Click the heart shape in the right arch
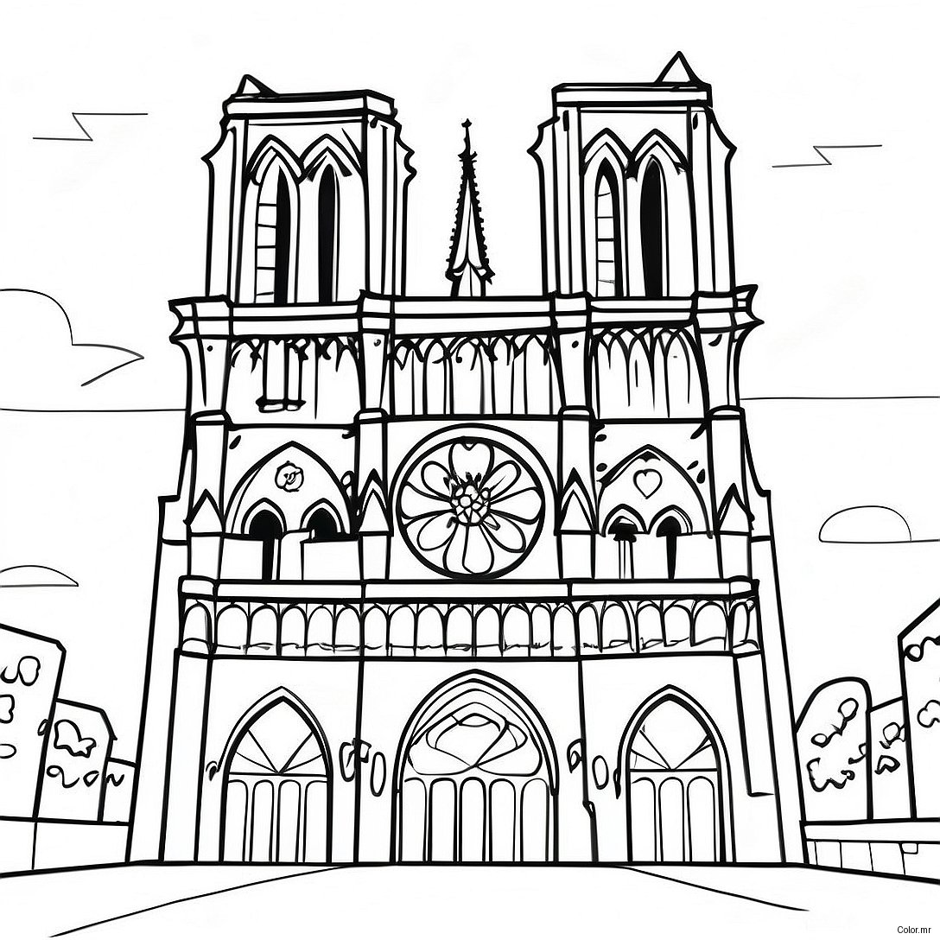Screen dimensions: 940x940 tap(647, 483)
